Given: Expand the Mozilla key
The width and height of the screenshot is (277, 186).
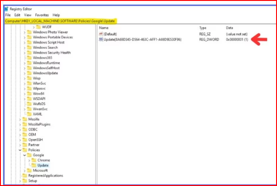Looking at the screenshot, I should [x=20, y=120].
